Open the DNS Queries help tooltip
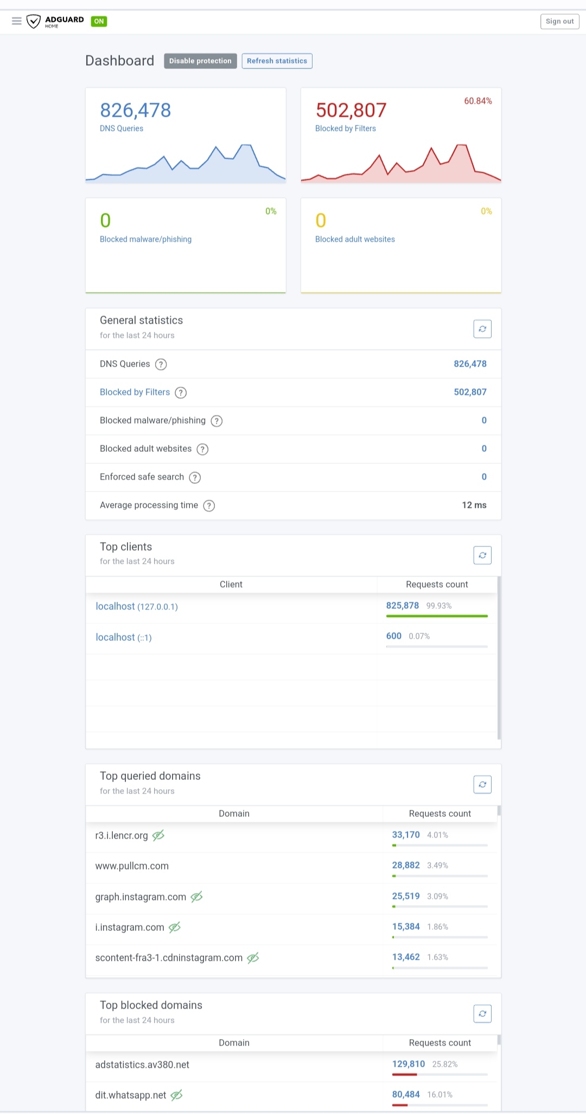This screenshot has height=1114, width=586. (x=161, y=364)
